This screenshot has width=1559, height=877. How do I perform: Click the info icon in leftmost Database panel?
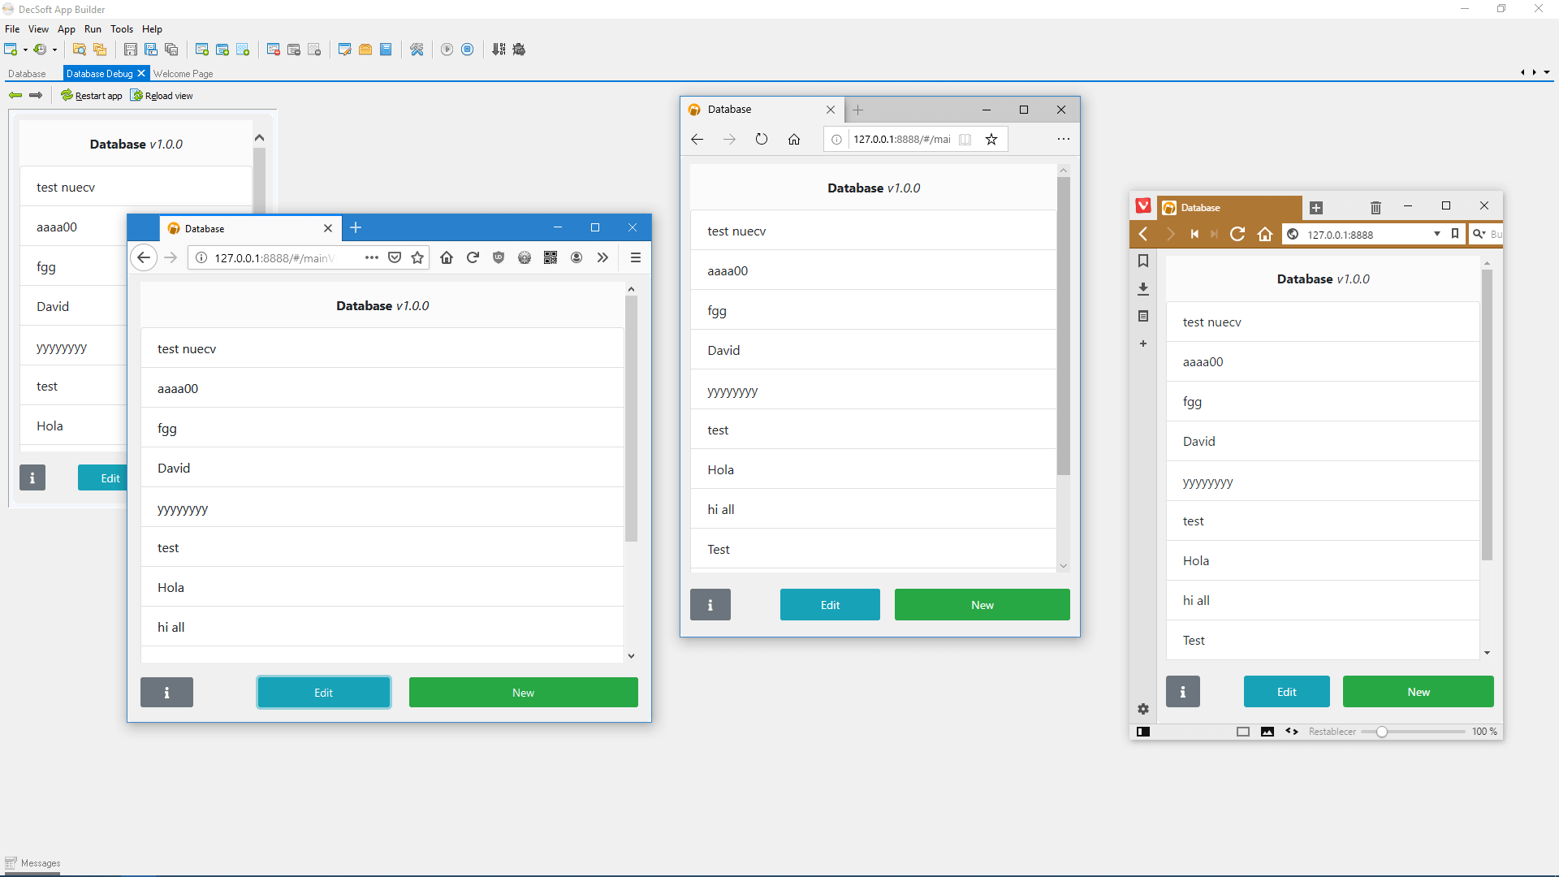point(32,477)
